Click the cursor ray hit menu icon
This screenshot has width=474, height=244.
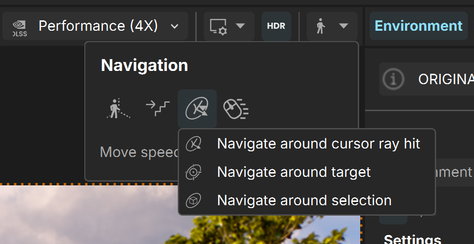coord(193,144)
